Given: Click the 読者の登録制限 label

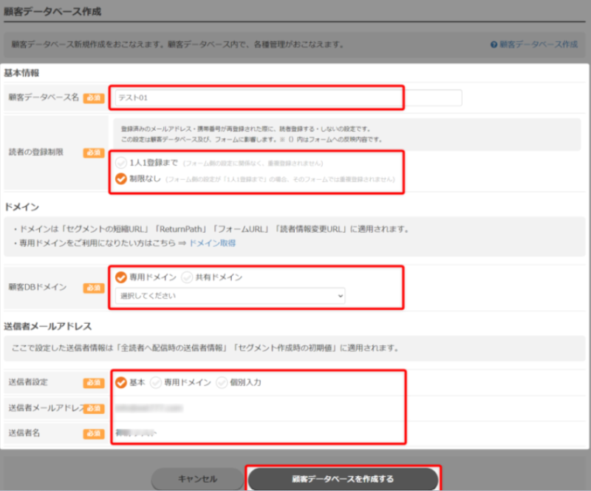Looking at the screenshot, I should click(x=35, y=152).
